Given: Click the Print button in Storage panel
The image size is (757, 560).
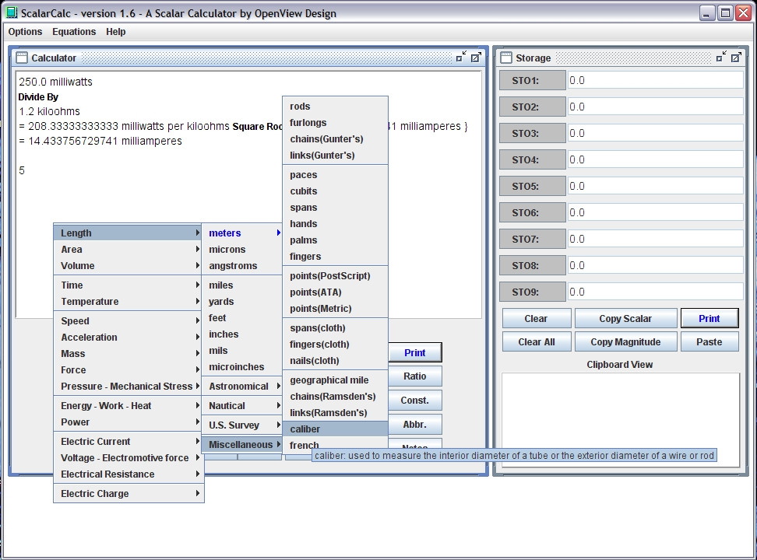Looking at the screenshot, I should coord(709,318).
